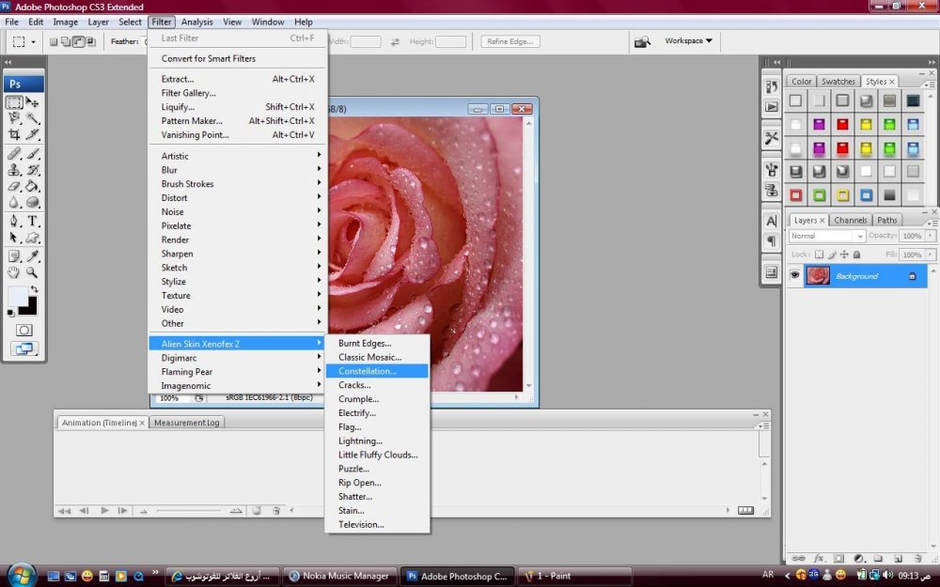
Task: Play the animation timeline
Action: (104, 510)
